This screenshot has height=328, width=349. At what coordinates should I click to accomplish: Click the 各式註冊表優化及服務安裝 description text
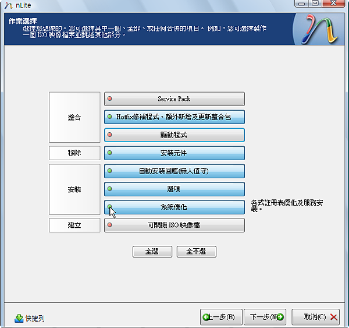click(x=287, y=206)
